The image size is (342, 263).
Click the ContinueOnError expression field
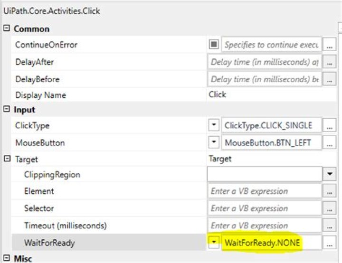click(x=271, y=45)
